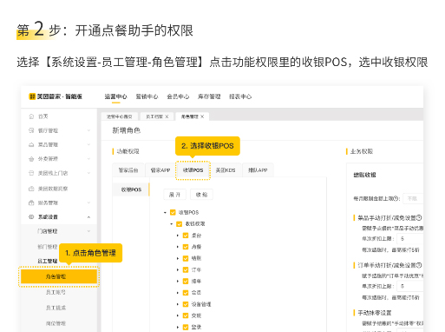Click the 展开 button
445x332 pixels.
pos(174,195)
